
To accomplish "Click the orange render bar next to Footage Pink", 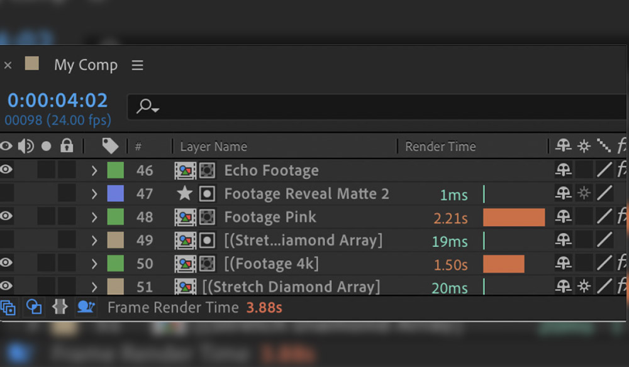I will pyautogui.click(x=513, y=217).
